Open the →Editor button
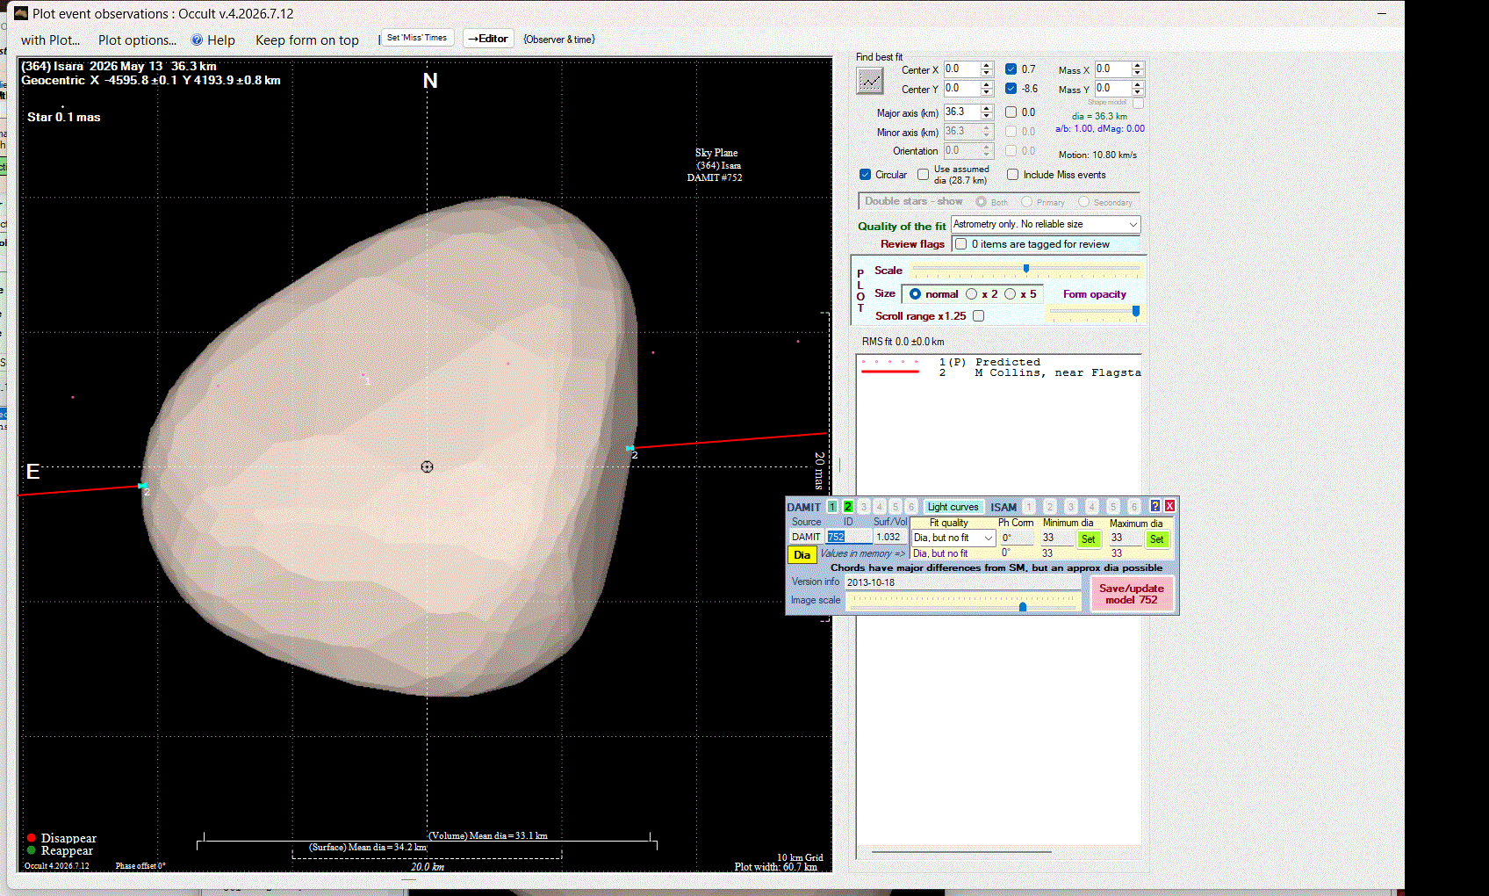Image resolution: width=1489 pixels, height=896 pixels. pos(488,39)
